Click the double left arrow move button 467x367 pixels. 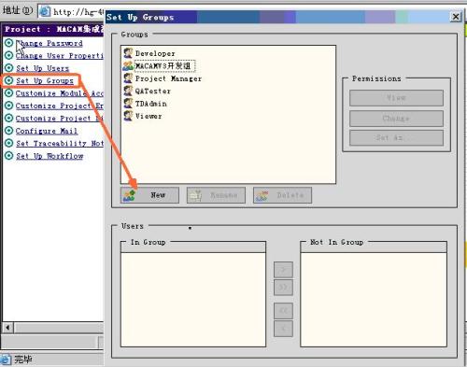click(283, 311)
